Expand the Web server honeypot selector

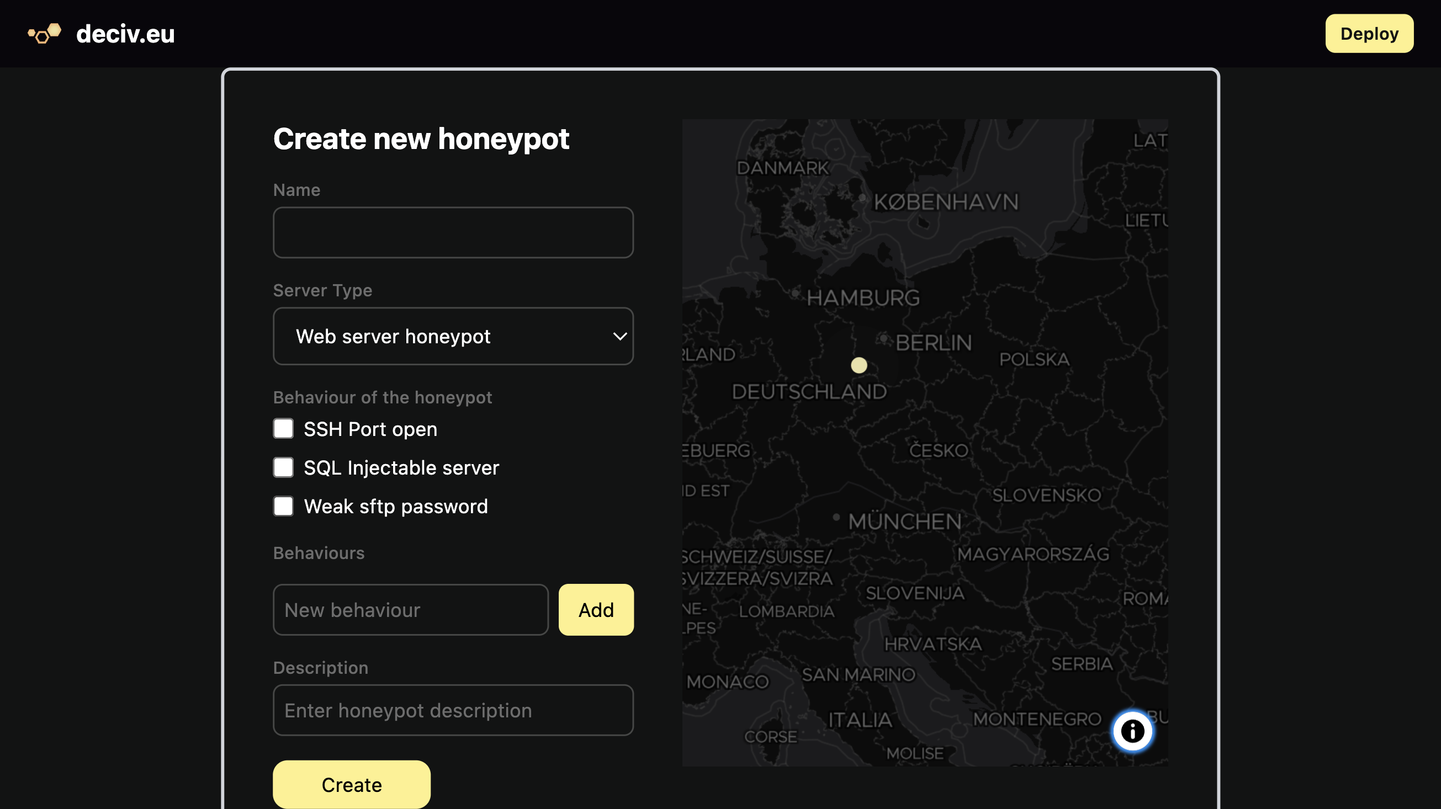point(453,336)
